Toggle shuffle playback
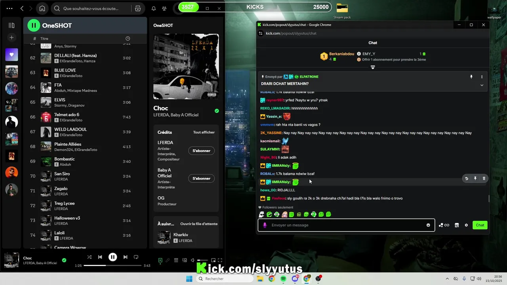507x285 pixels. [x=89, y=257]
